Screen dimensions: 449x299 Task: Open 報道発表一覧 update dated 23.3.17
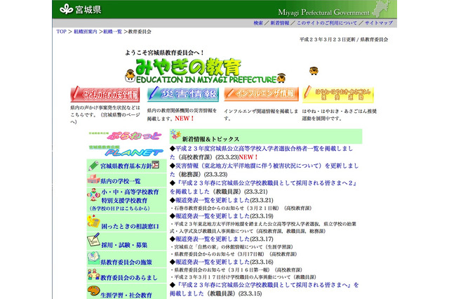[x=213, y=239]
